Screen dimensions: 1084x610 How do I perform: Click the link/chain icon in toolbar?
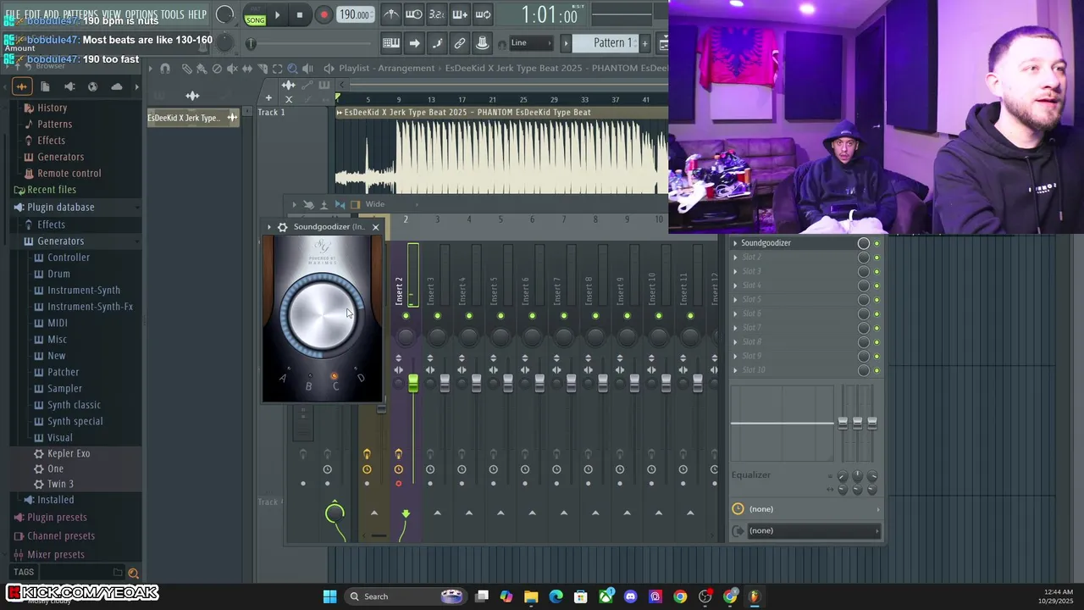tap(460, 43)
